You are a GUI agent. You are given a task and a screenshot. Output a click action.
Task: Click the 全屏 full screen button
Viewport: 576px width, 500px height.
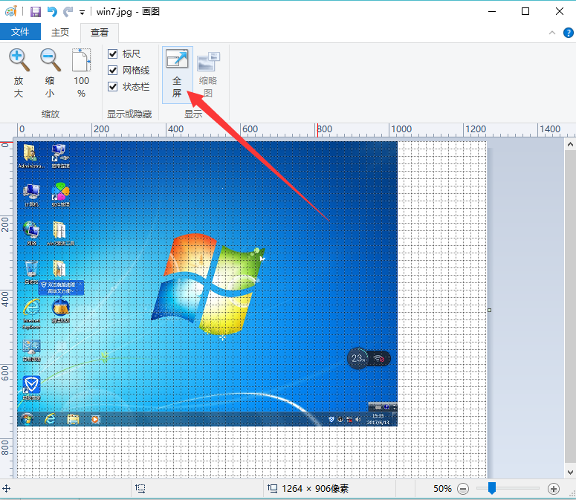click(x=177, y=74)
